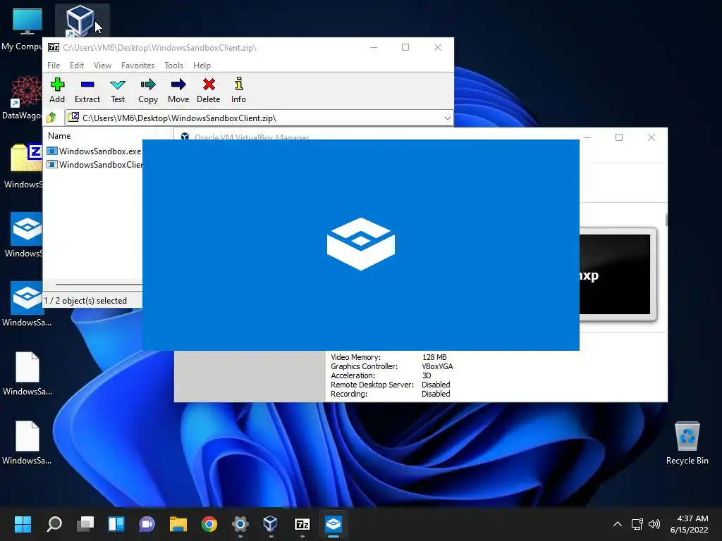This screenshot has height=541, width=722.
Task: Select WindowsSandbox.exe in the archive list
Action: coord(94,151)
